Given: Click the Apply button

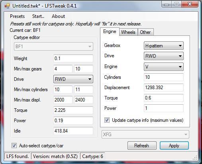Looking at the screenshot, I should coord(174,146).
